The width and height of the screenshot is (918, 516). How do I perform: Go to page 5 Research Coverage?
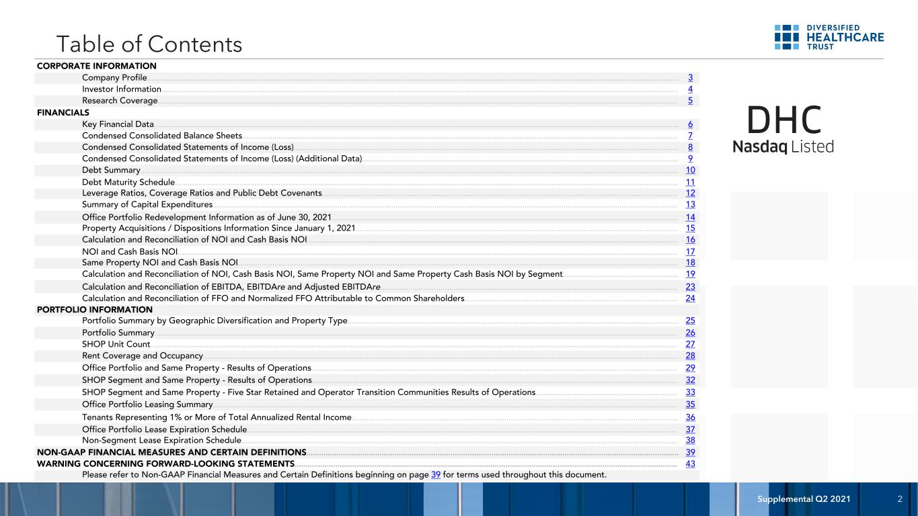tap(691, 101)
